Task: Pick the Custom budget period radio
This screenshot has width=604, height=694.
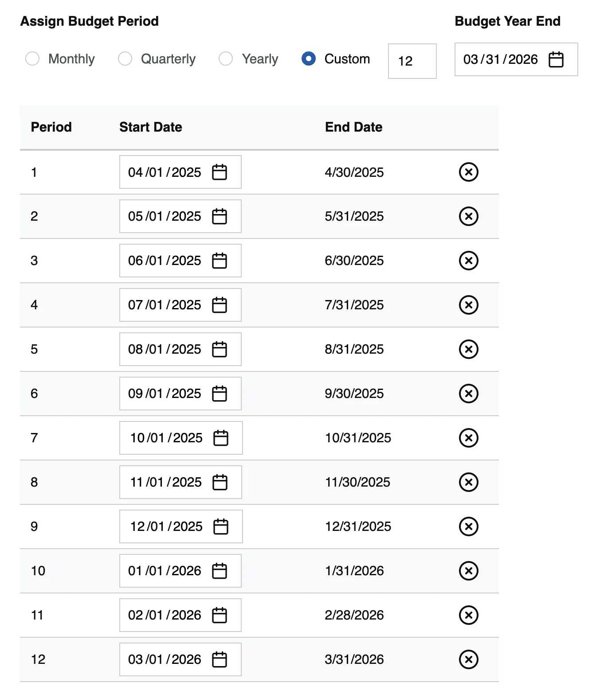Action: pos(309,58)
